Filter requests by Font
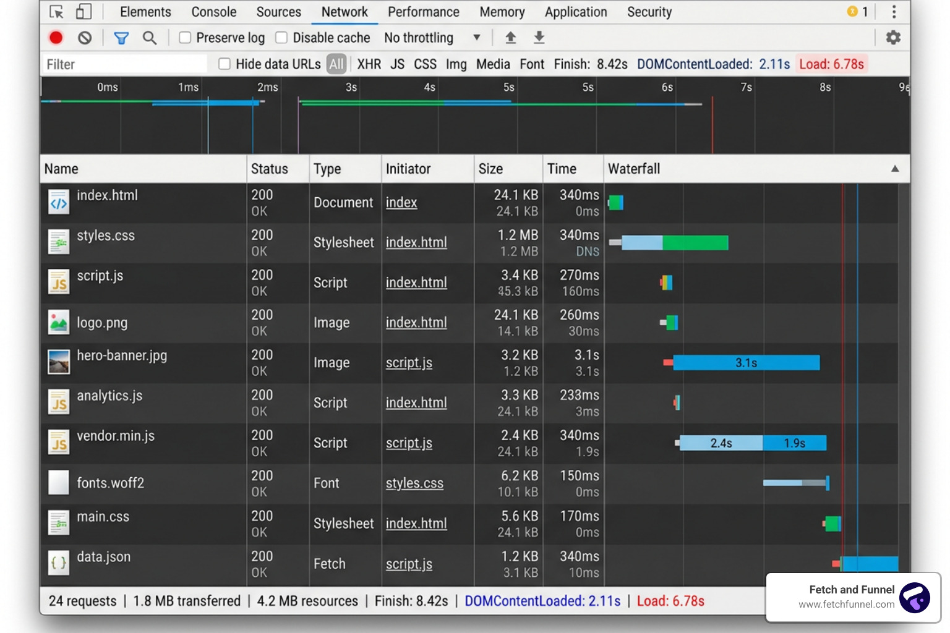 tap(532, 64)
